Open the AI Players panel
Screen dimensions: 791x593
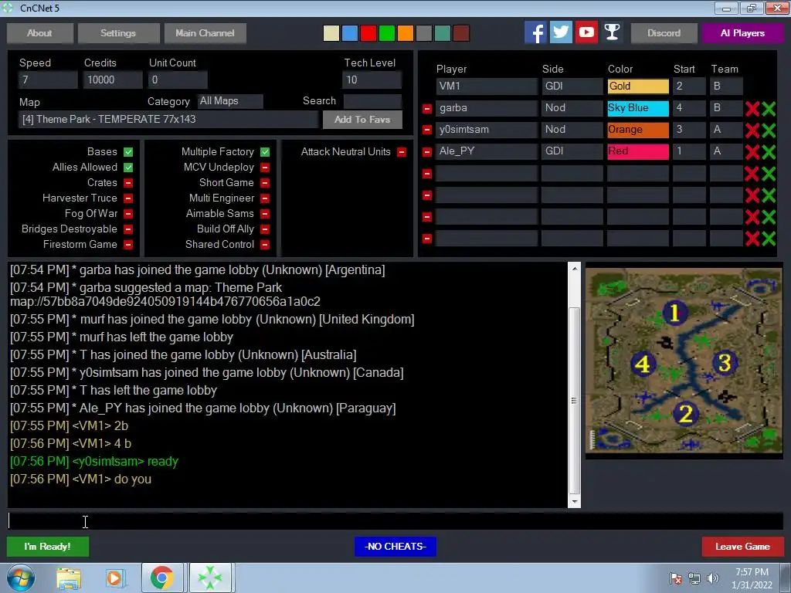tap(742, 33)
